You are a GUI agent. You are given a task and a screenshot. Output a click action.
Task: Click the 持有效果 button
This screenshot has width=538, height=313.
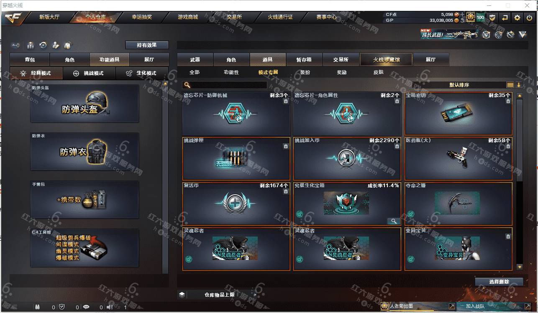[147, 45]
